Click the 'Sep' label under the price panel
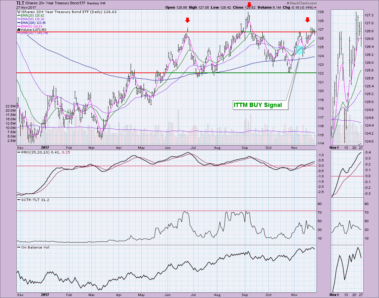 click(x=245, y=148)
